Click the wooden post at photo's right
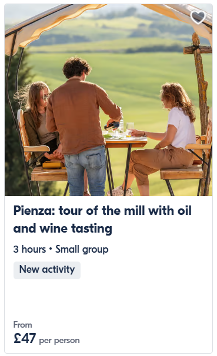Image resolution: width=217 pixels, height=356 pixels. 201,91
